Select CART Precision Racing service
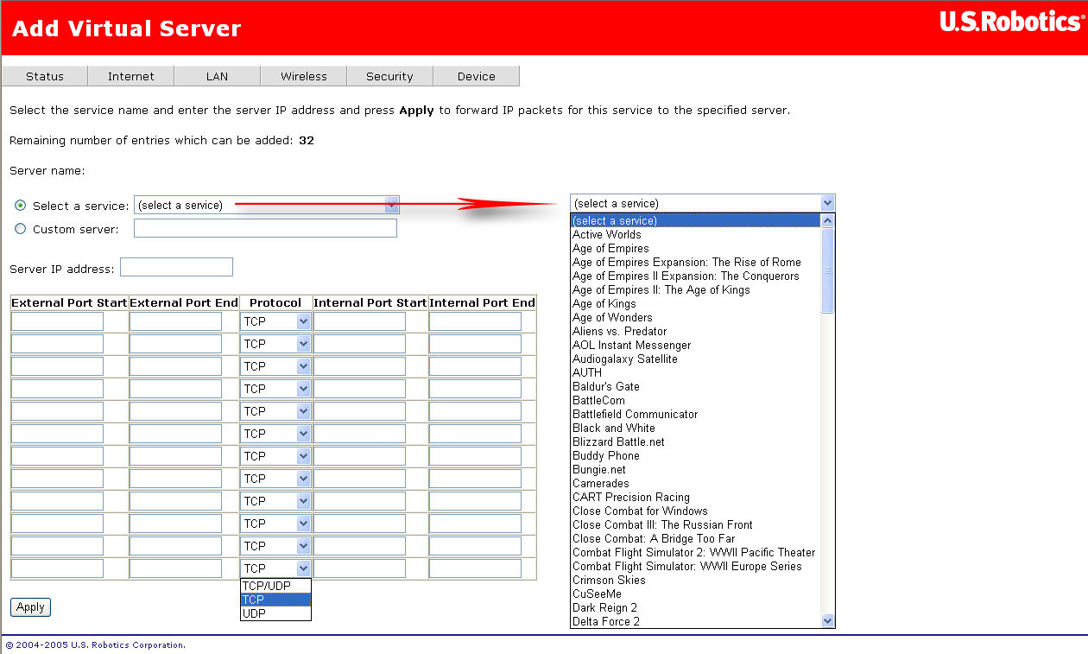The image size is (1088, 654). pyautogui.click(x=696, y=497)
